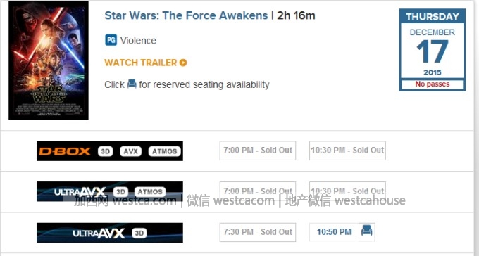Screen dimensions: 479x256
Task: Click the AVX badge in the D-BOX row
Action: tap(131, 151)
